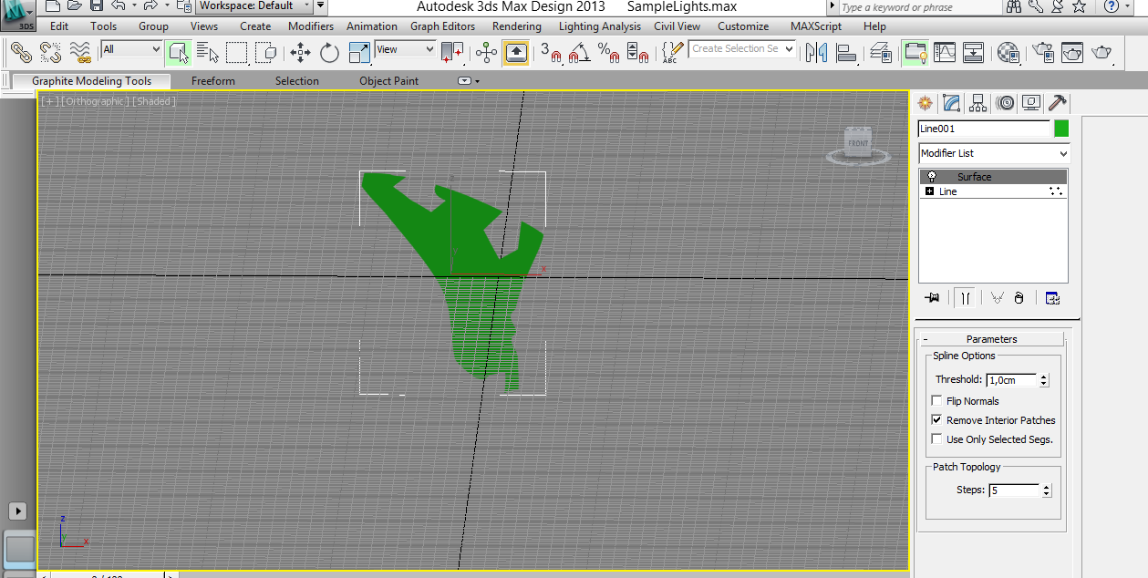This screenshot has width=1148, height=578.
Task: Enable Use Only Selected Segs
Action: [936, 439]
